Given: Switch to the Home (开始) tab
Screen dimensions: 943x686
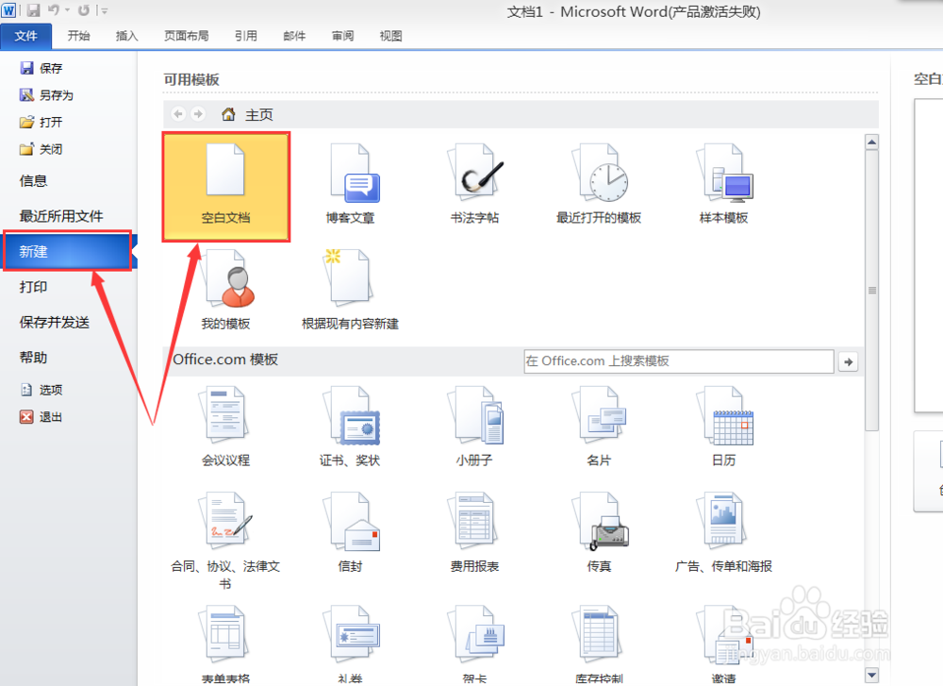Looking at the screenshot, I should click(x=79, y=36).
